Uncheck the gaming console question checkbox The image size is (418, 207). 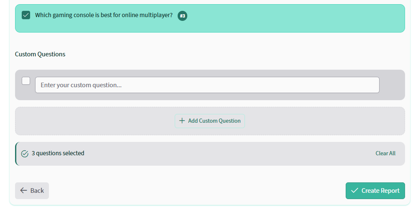[26, 15]
